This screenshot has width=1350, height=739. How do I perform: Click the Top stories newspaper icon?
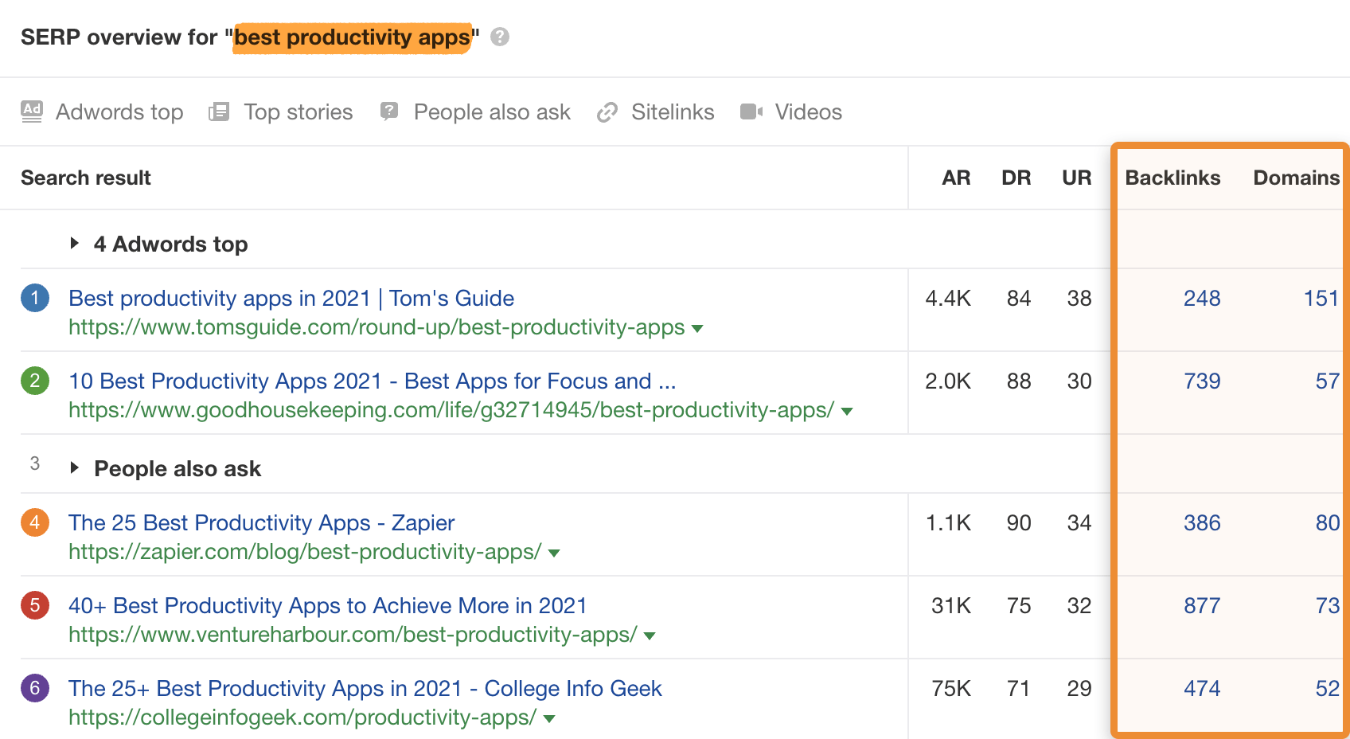pyautogui.click(x=219, y=111)
